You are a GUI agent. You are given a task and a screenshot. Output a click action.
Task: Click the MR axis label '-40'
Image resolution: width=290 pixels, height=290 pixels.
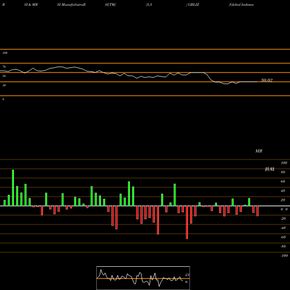click(283, 228)
